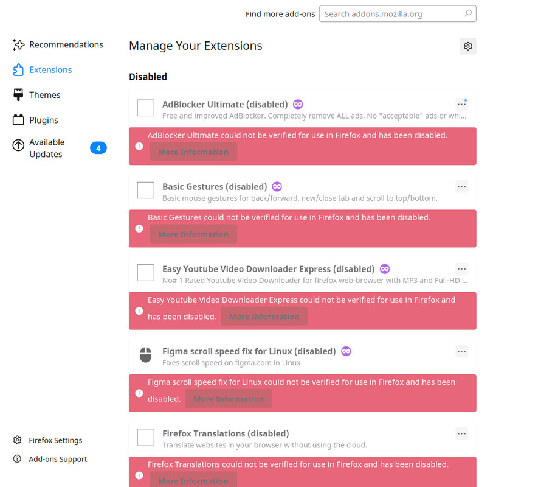Open Firefox Translations more options menu
555x487 pixels.
[x=461, y=433]
